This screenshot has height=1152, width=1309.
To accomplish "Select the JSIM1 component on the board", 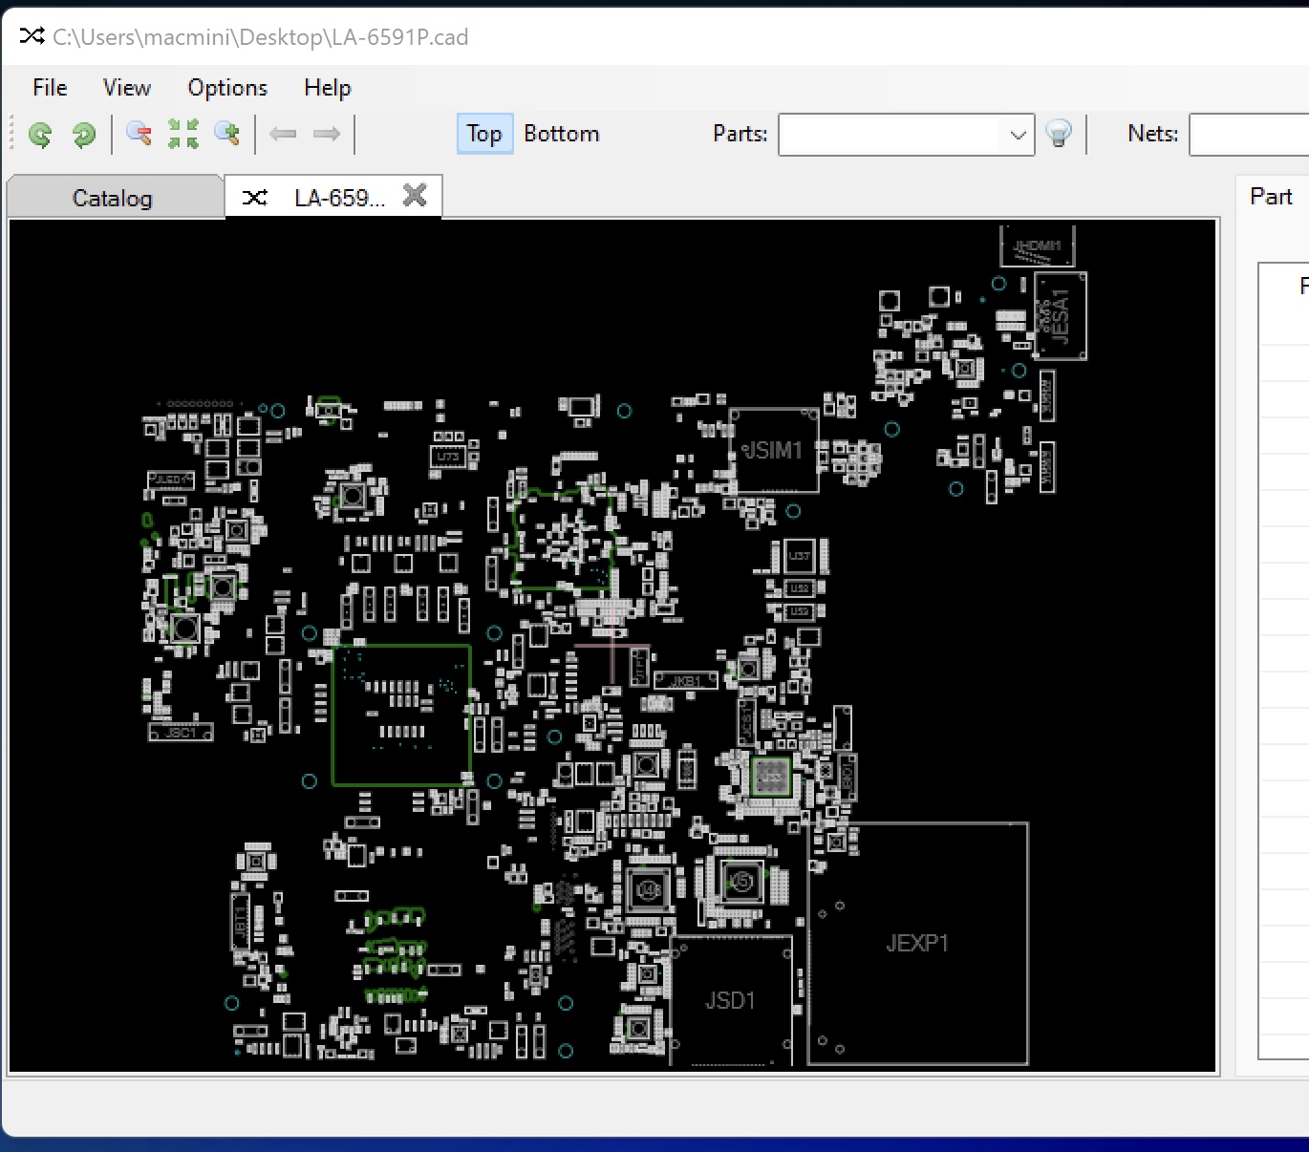I will (x=773, y=451).
